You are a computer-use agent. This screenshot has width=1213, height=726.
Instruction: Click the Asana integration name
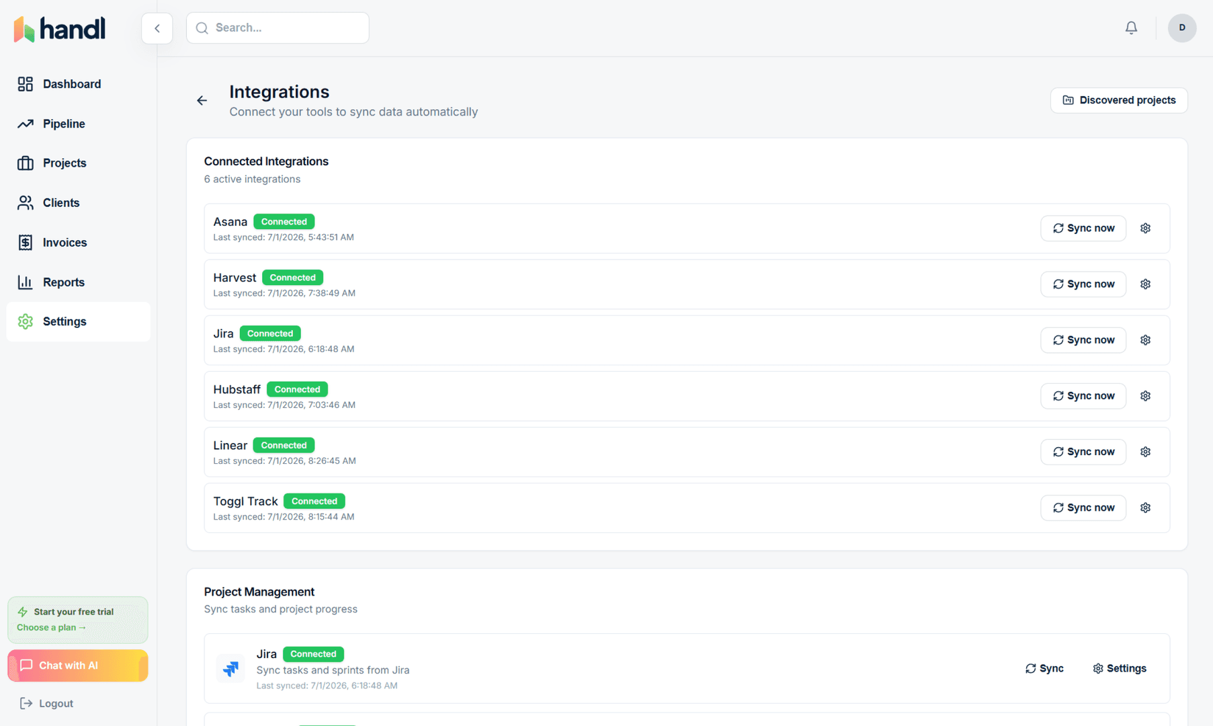(x=230, y=221)
